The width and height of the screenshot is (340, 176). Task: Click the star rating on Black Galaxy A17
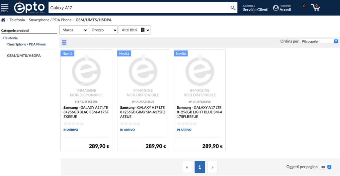(73, 124)
